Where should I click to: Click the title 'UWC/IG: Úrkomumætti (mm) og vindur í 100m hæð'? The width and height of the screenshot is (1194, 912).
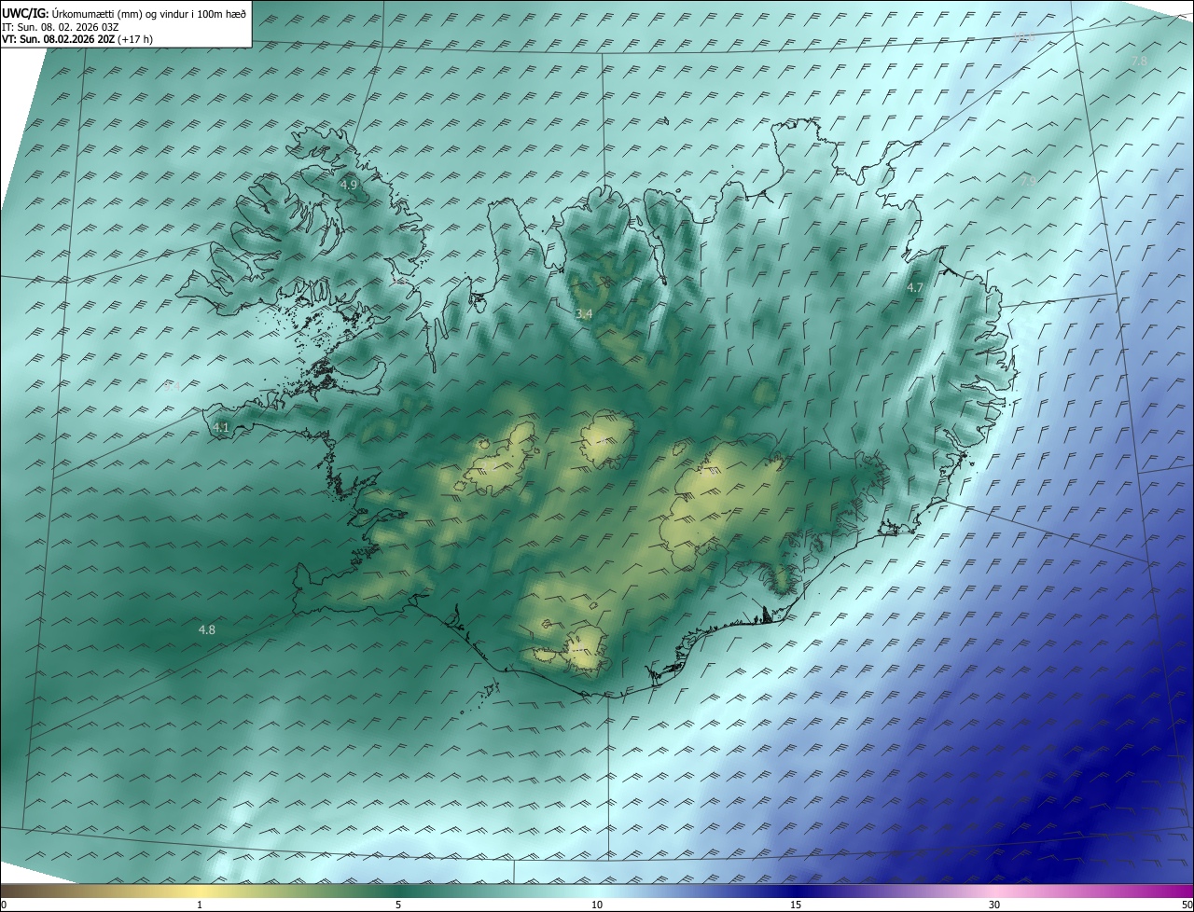(124, 12)
